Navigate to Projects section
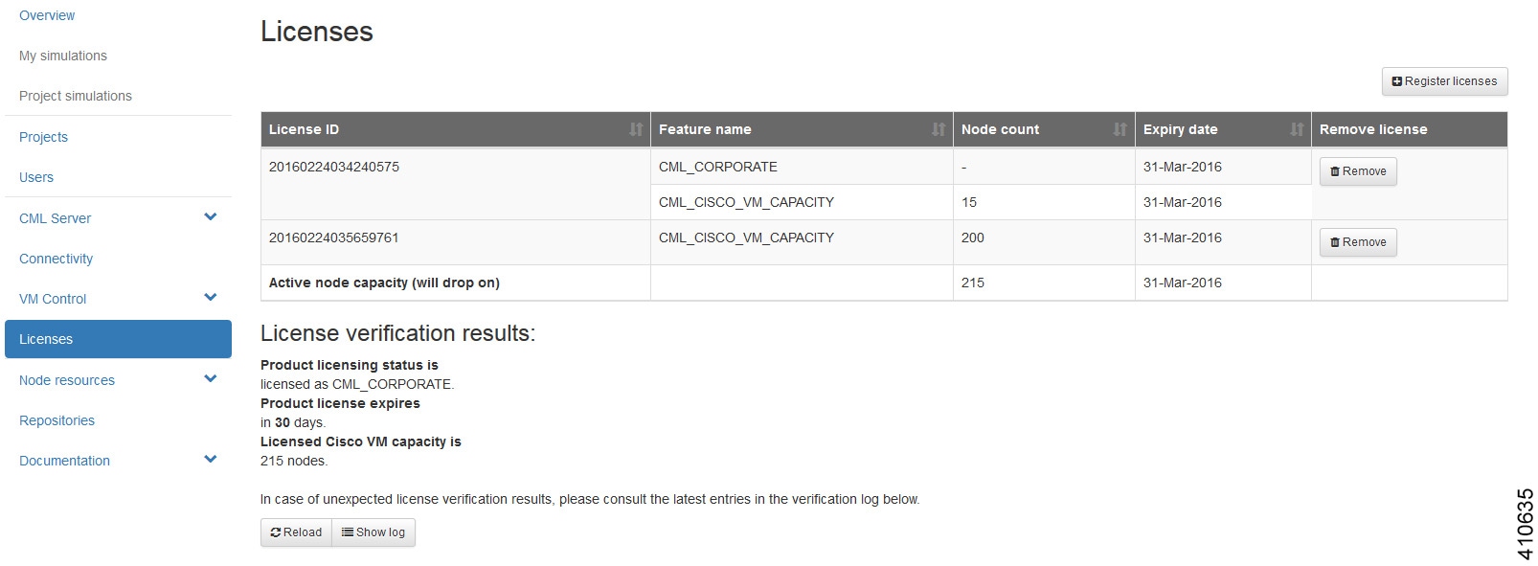 (43, 137)
